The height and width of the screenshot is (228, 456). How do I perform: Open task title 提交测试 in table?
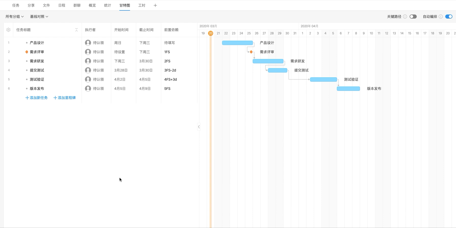pyautogui.click(x=37, y=70)
